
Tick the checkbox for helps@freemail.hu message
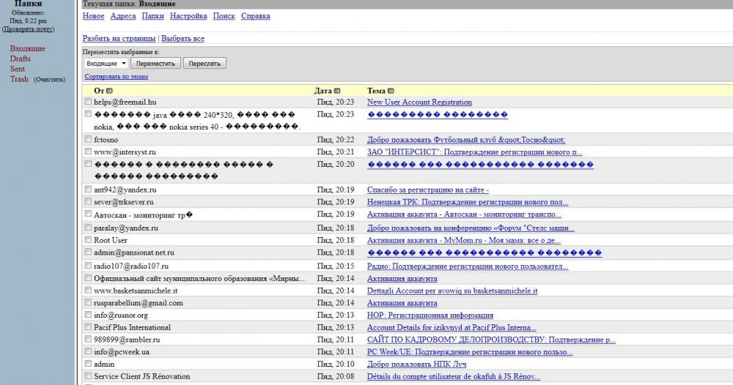pyautogui.click(x=88, y=101)
